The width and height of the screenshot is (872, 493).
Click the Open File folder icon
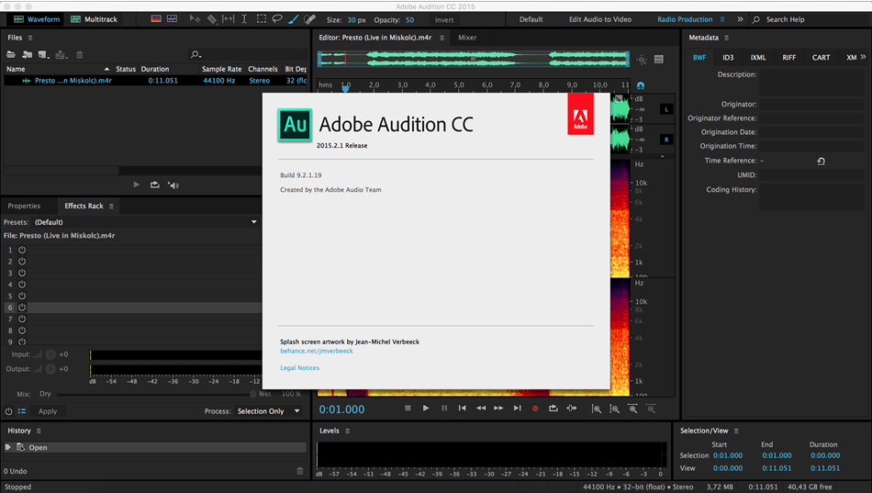coord(11,55)
